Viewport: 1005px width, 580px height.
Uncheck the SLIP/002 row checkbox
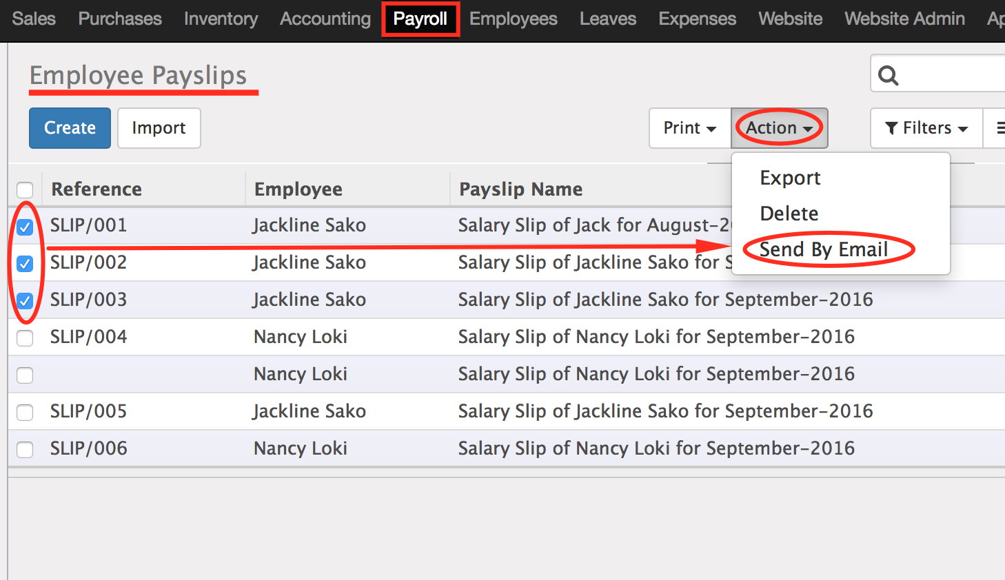[x=25, y=264]
